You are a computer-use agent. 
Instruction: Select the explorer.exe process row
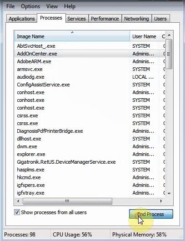pos(90,154)
